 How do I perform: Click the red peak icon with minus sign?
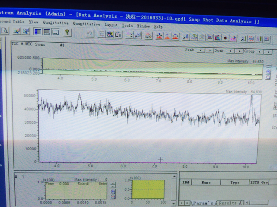pos(167,36)
